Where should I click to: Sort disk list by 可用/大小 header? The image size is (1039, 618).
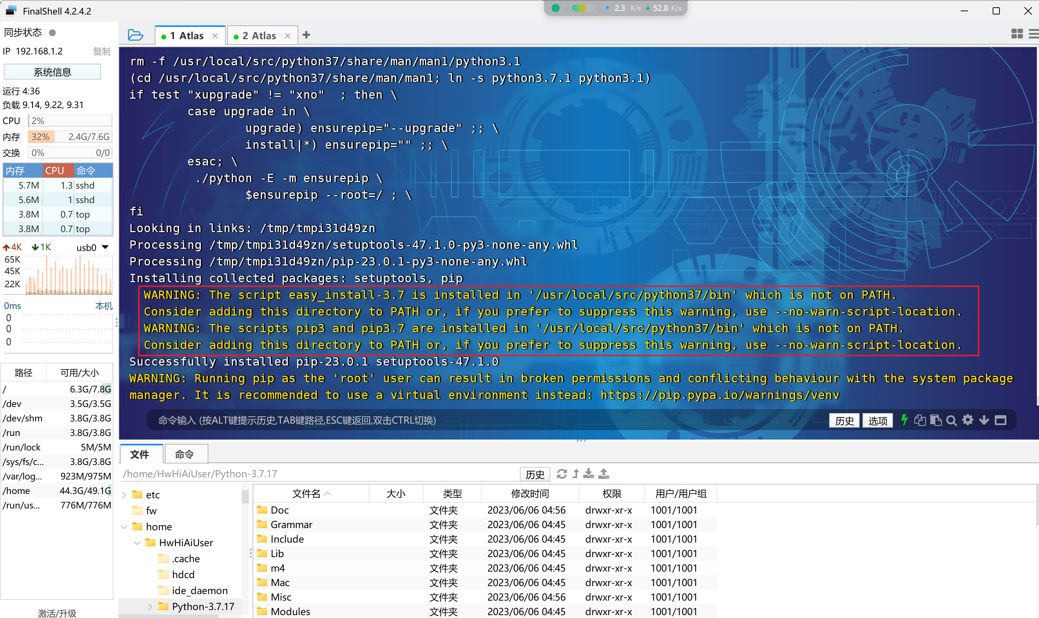tap(79, 373)
